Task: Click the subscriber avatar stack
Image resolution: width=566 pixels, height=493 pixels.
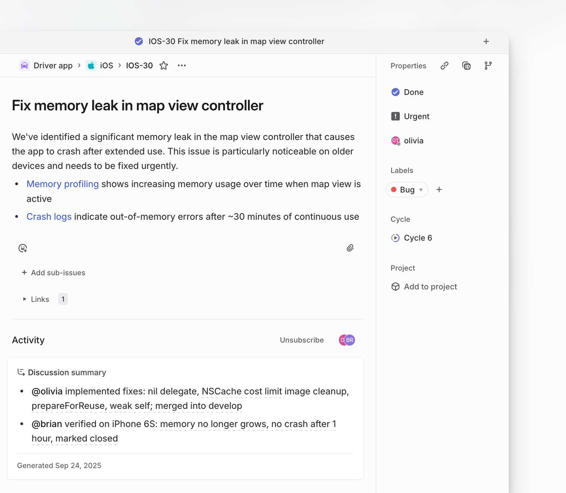Action: click(347, 340)
